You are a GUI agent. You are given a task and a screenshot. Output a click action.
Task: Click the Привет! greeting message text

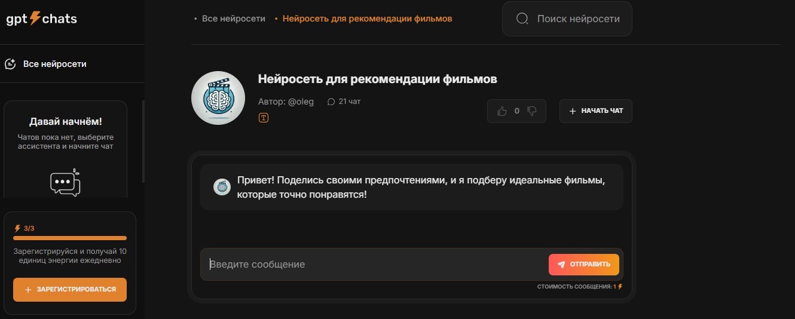421,188
